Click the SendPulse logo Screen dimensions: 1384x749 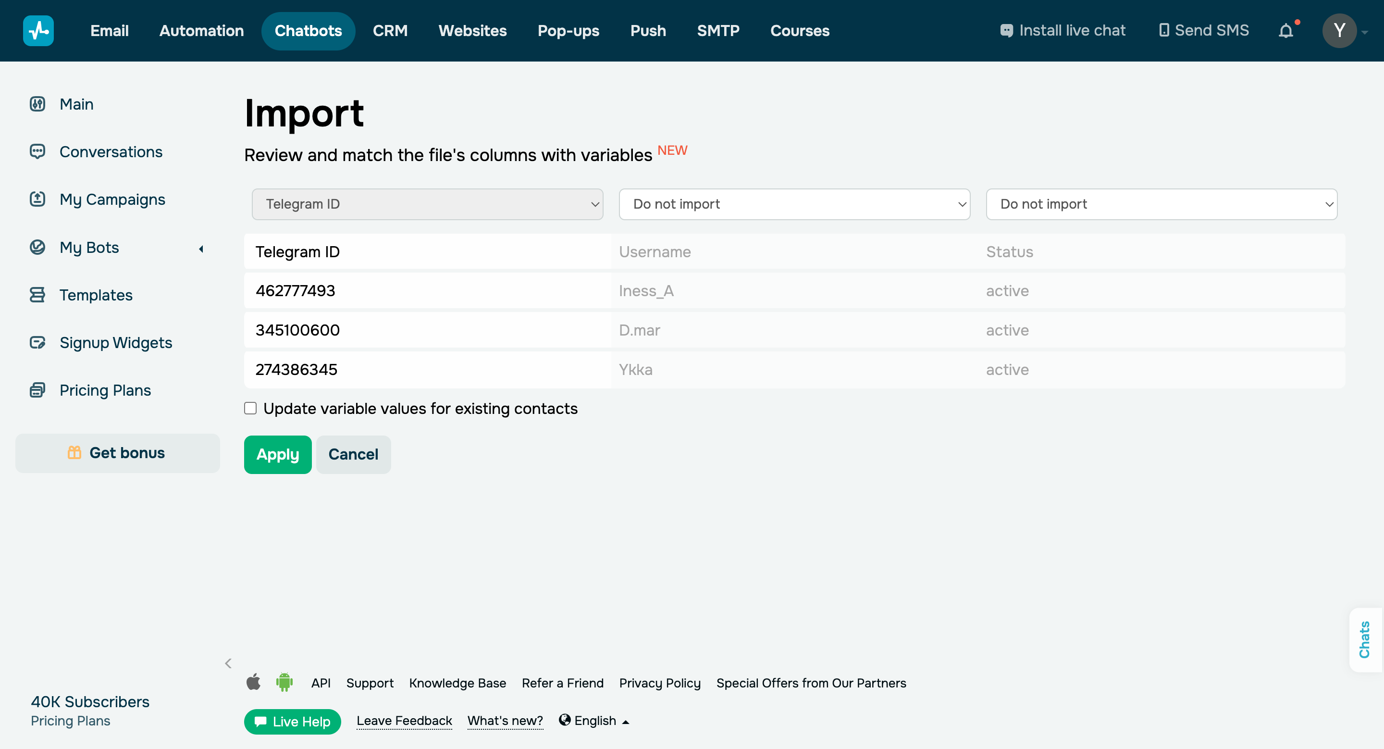click(38, 31)
